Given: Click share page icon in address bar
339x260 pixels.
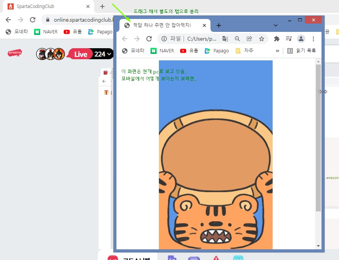Looking at the screenshot, I should 249,39.
